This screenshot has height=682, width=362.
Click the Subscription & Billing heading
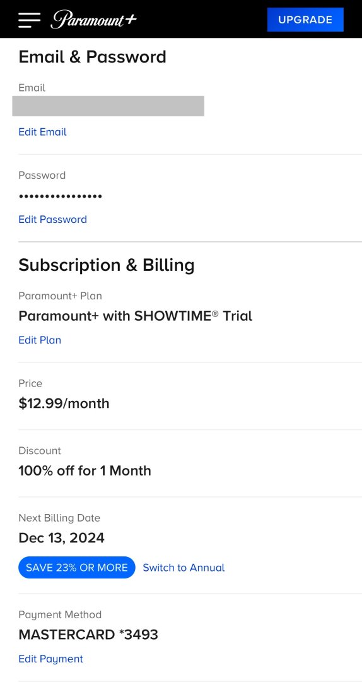pos(107,265)
